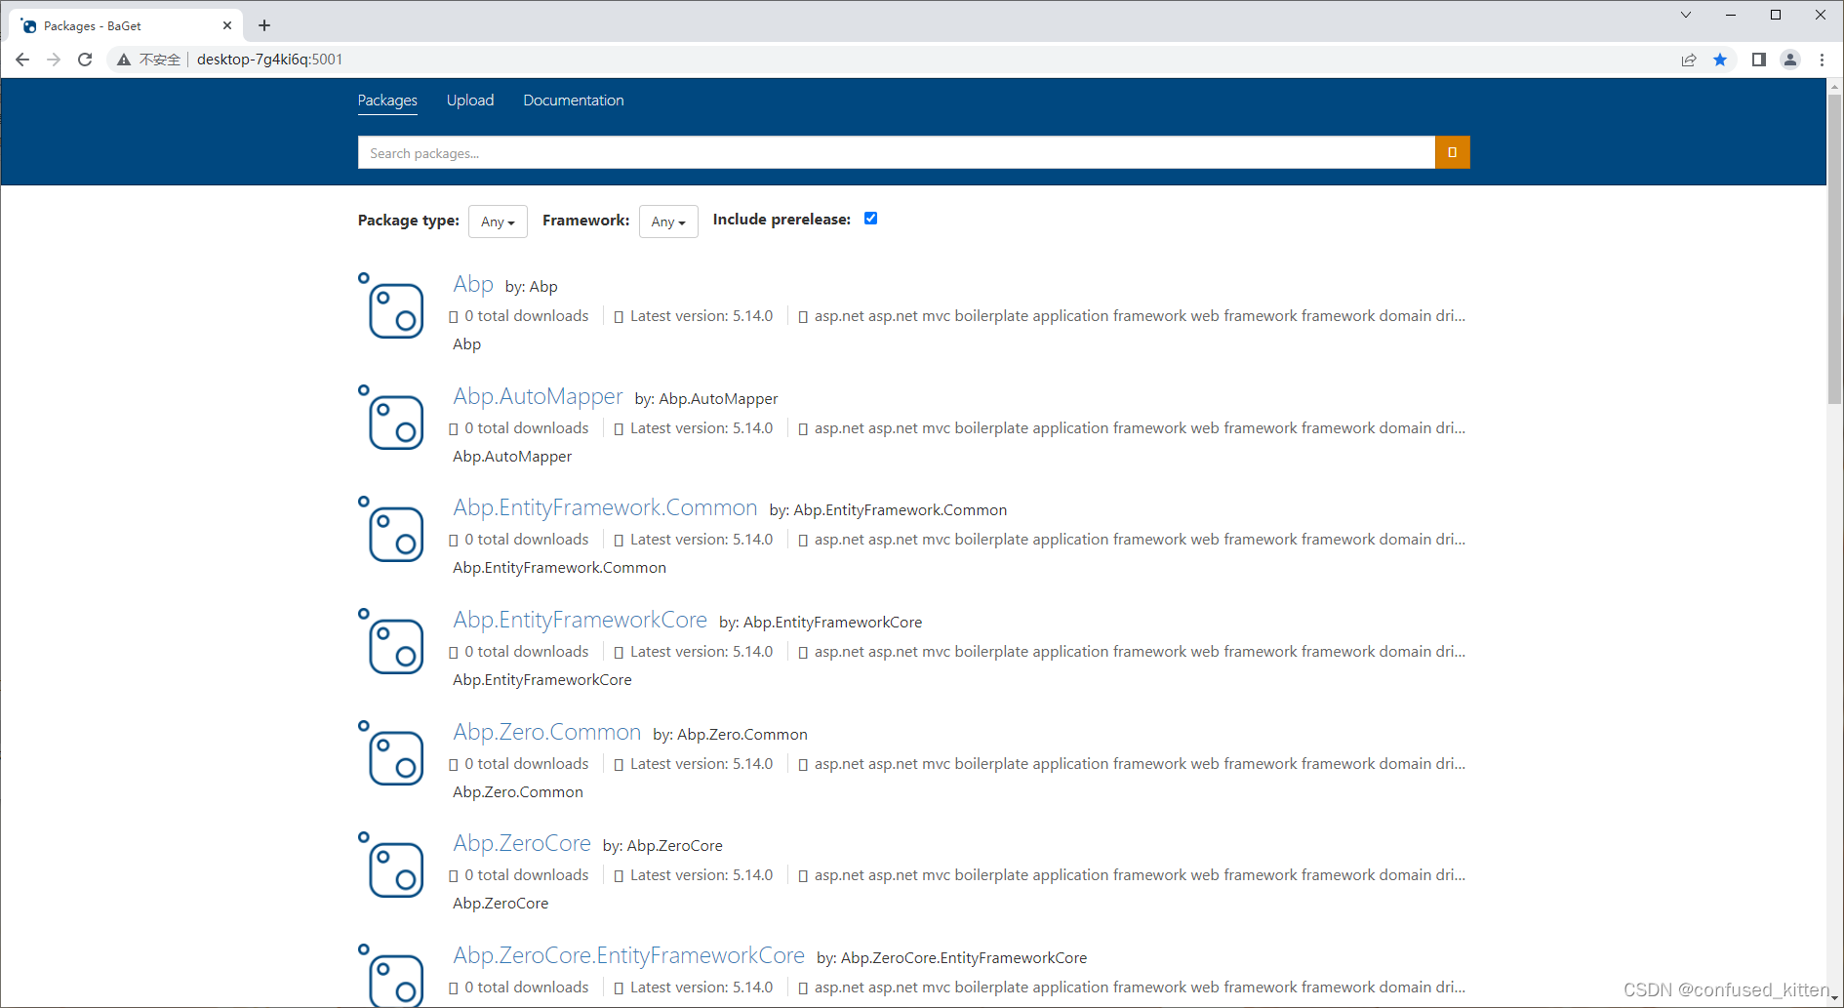Click Abp.AutoMapper's 0 total downloads text
This screenshot has height=1008, width=1844.
(x=527, y=428)
